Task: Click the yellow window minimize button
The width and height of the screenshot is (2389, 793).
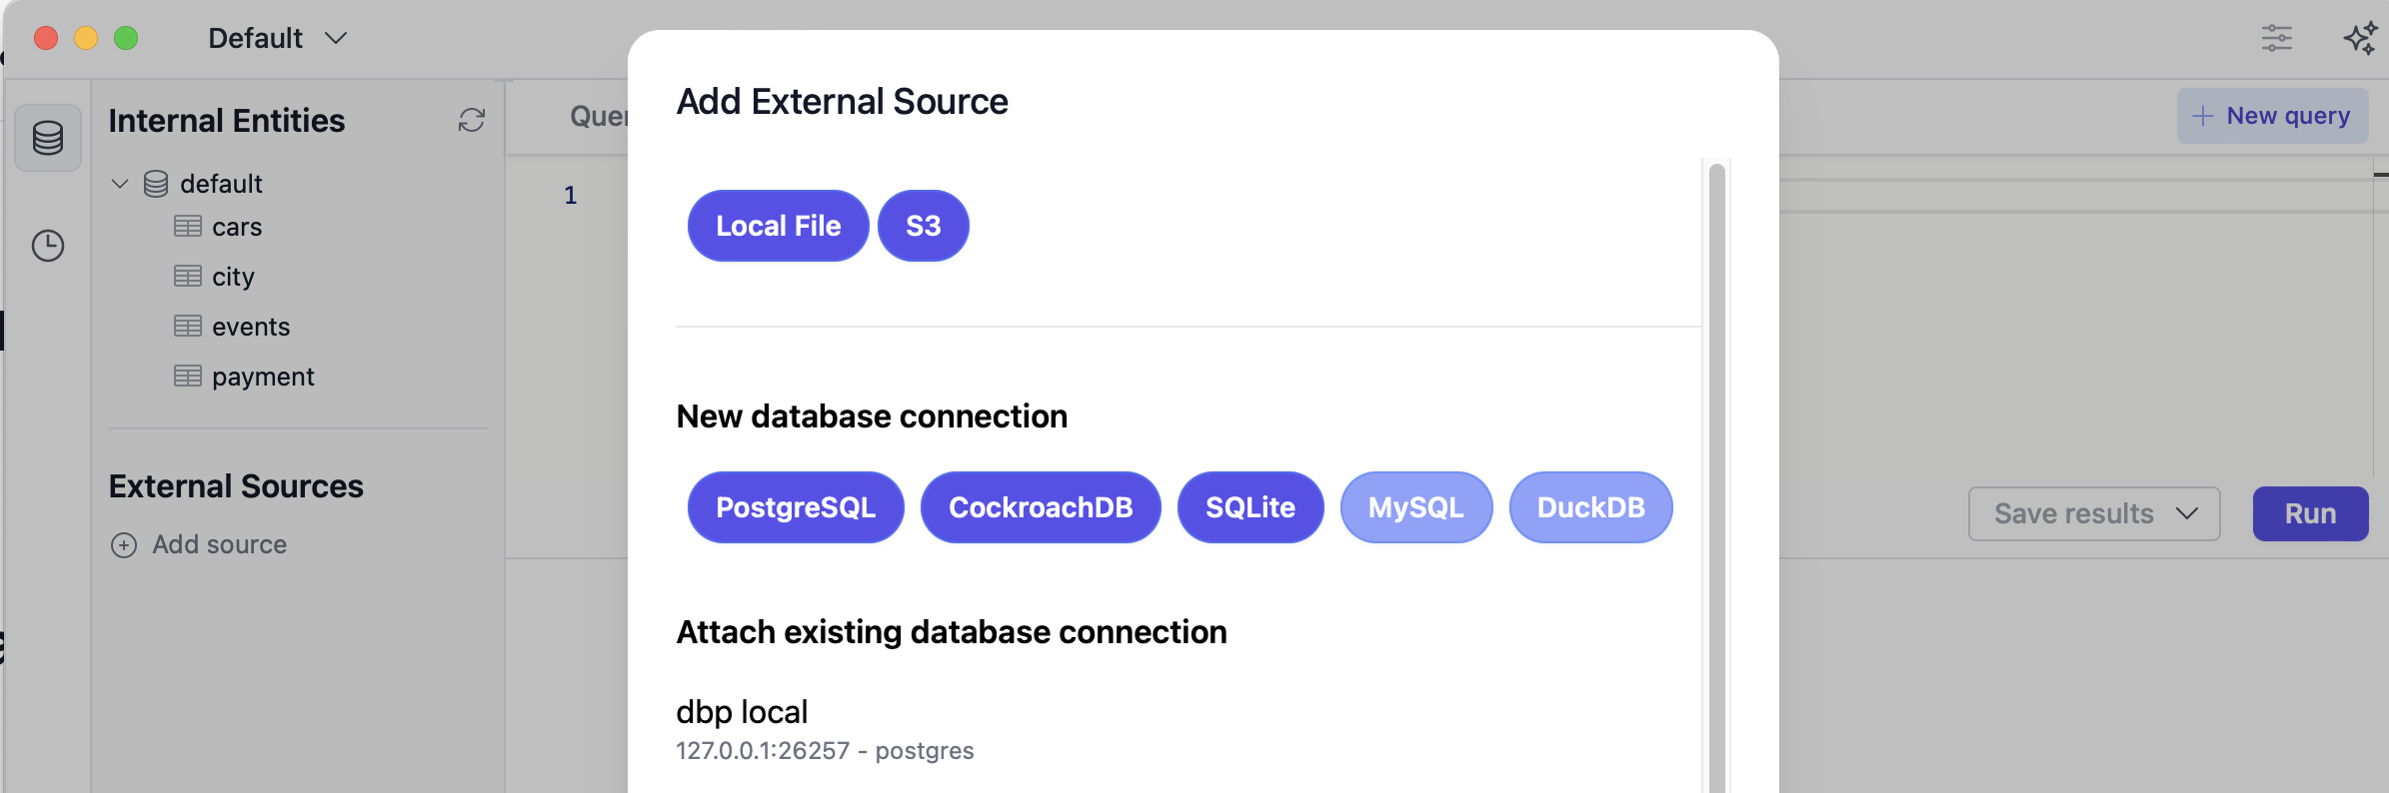Action: pyautogui.click(x=86, y=38)
